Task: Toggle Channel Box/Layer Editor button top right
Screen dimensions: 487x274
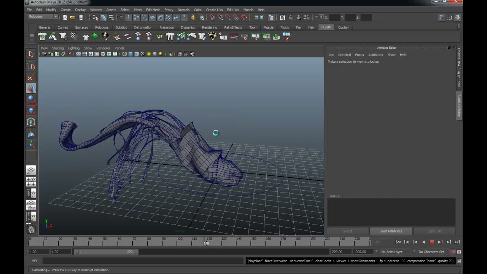Action: pyautogui.click(x=458, y=18)
